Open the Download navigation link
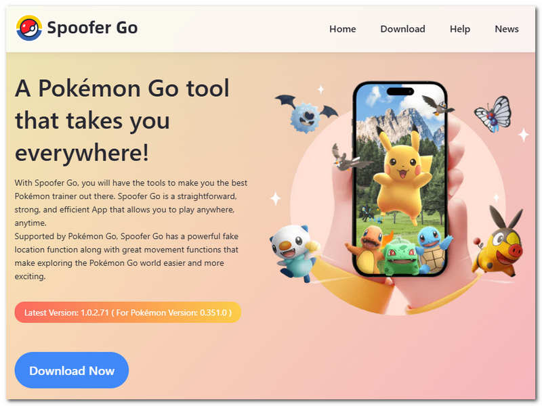Viewport: 542px width, 406px height. (x=402, y=29)
